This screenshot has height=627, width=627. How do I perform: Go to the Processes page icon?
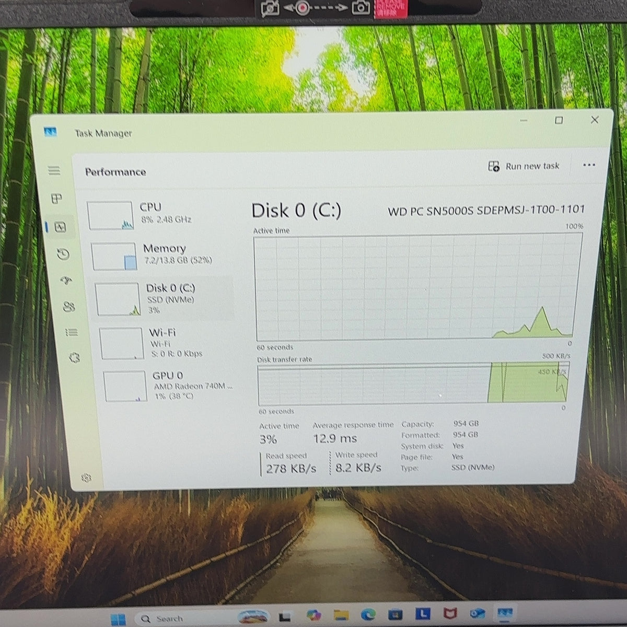pos(56,199)
